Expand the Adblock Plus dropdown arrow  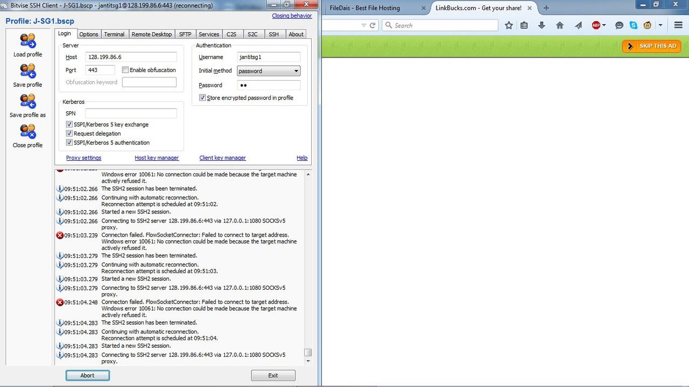click(604, 25)
